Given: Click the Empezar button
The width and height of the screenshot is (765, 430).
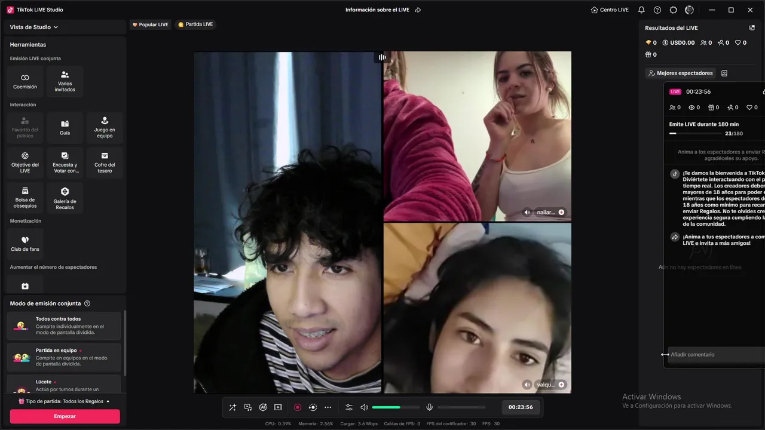Looking at the screenshot, I should tap(65, 416).
